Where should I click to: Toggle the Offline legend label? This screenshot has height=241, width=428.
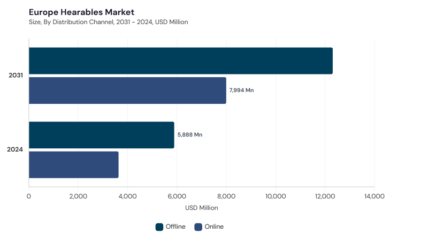[175, 227]
